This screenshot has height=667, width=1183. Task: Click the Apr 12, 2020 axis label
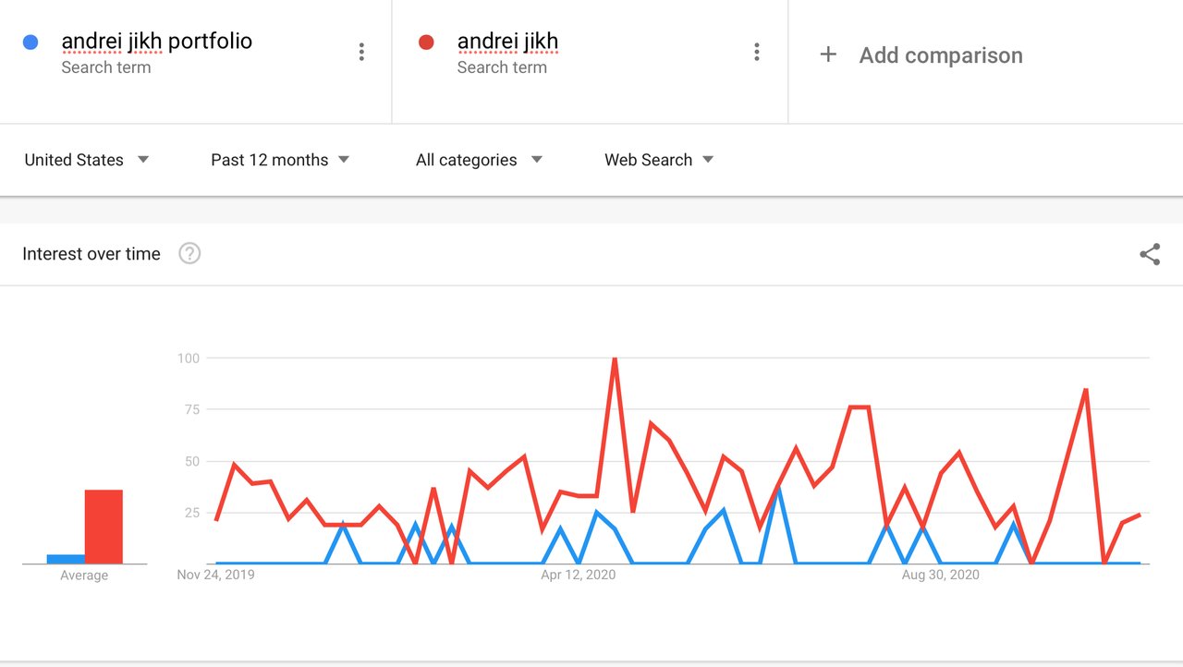(x=579, y=575)
